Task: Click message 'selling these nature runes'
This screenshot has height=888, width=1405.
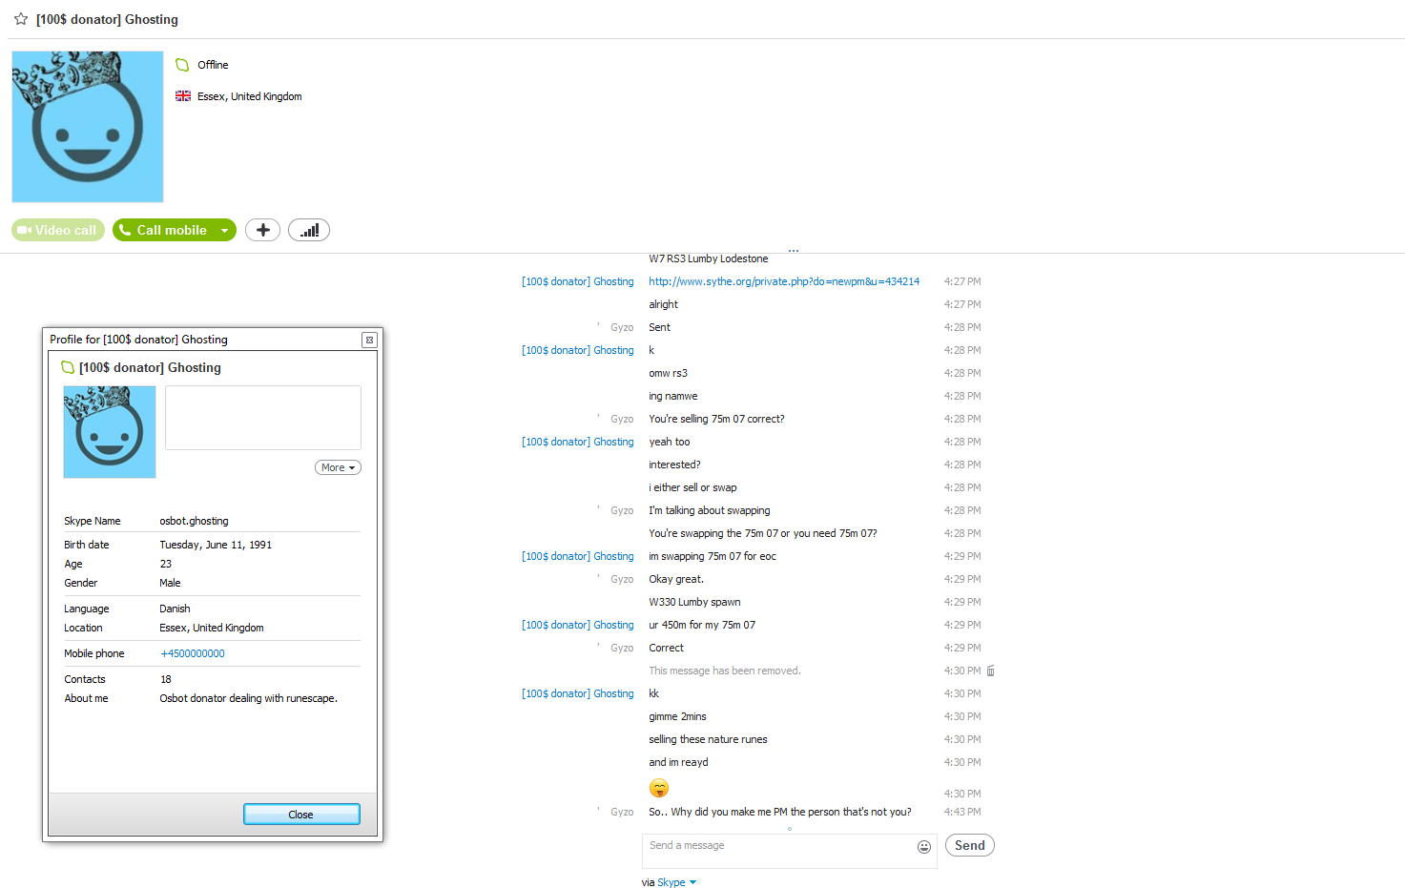Action: pyautogui.click(x=708, y=739)
